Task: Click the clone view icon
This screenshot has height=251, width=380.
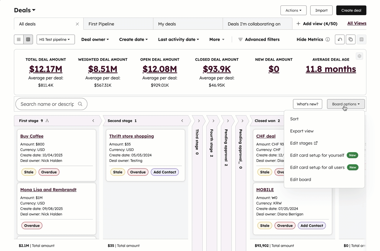Action: point(351,39)
